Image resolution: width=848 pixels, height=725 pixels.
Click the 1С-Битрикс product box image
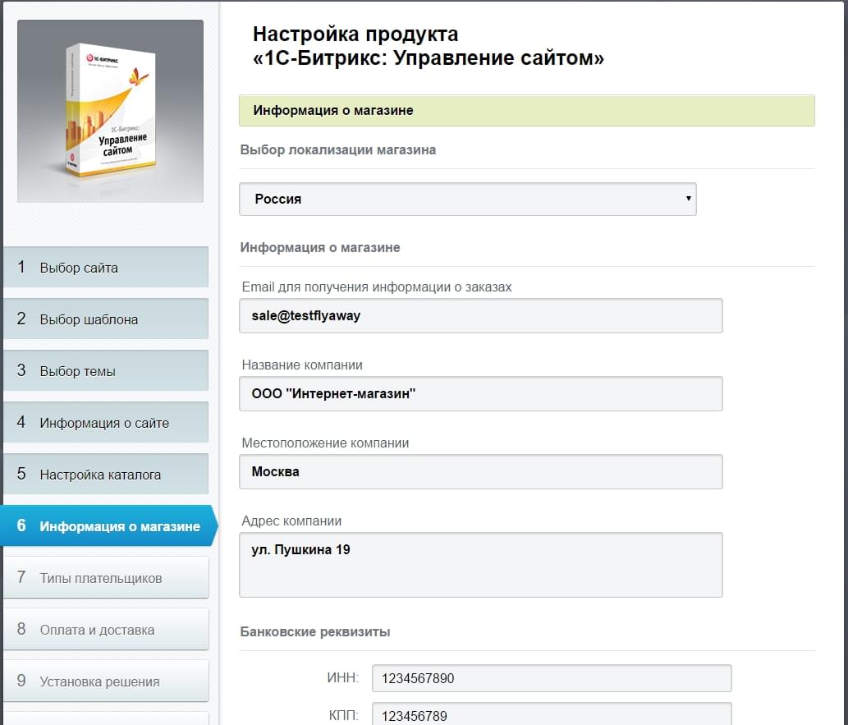(110, 111)
